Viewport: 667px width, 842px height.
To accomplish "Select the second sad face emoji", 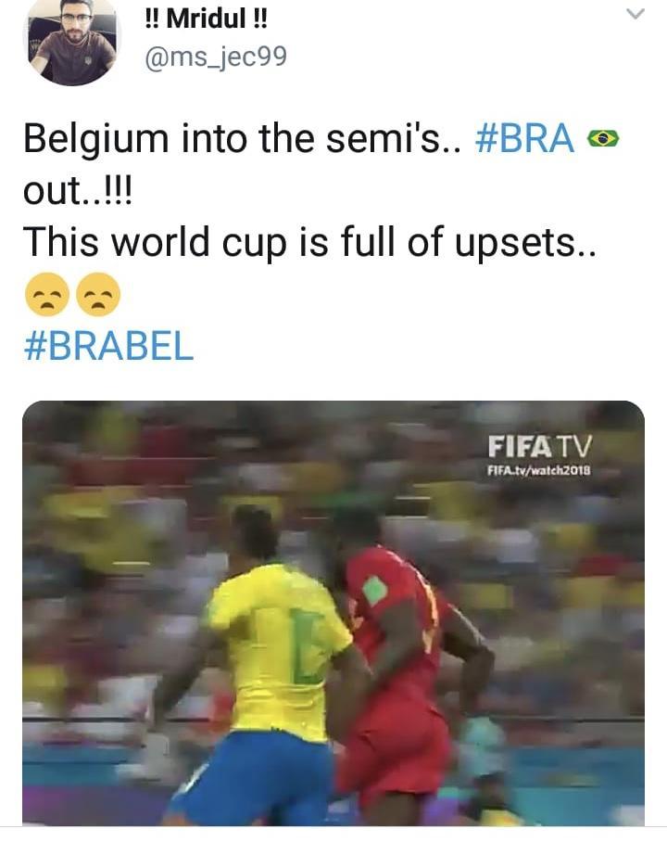I will point(98,294).
